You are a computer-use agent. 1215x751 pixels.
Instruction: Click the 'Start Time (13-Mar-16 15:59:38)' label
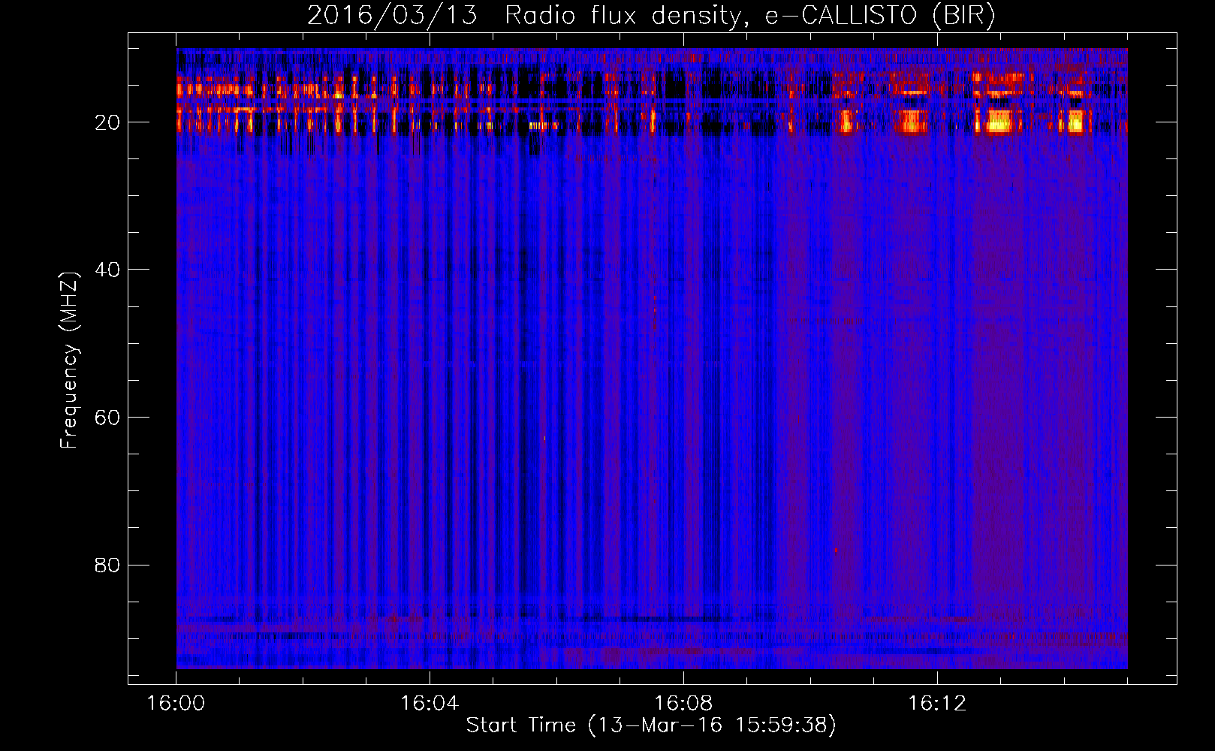(651, 725)
